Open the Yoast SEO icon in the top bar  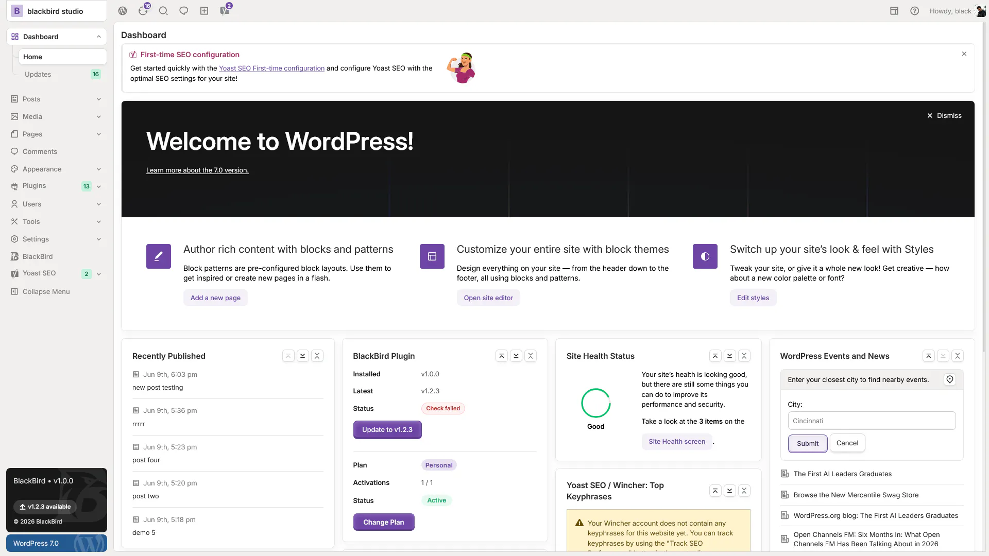(x=226, y=10)
